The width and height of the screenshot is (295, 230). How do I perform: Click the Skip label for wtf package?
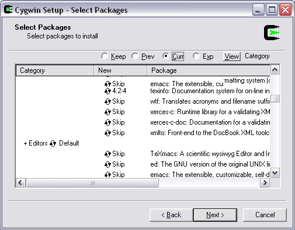pyautogui.click(x=119, y=101)
